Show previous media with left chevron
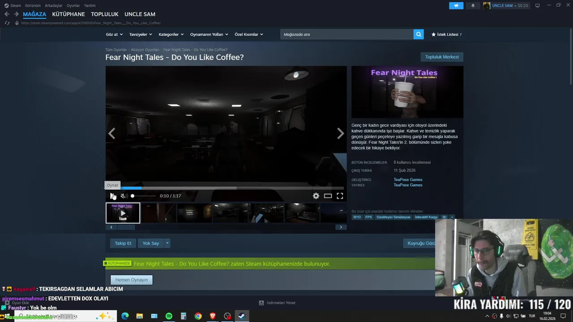The height and width of the screenshot is (322, 573). [111, 134]
